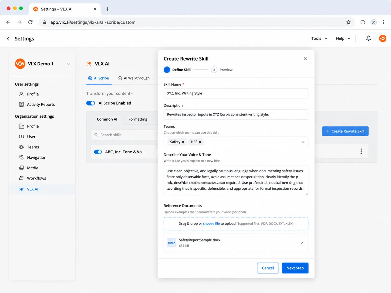The image size is (391, 293).
Task: Open a new browser tab
Action: [x=108, y=9]
